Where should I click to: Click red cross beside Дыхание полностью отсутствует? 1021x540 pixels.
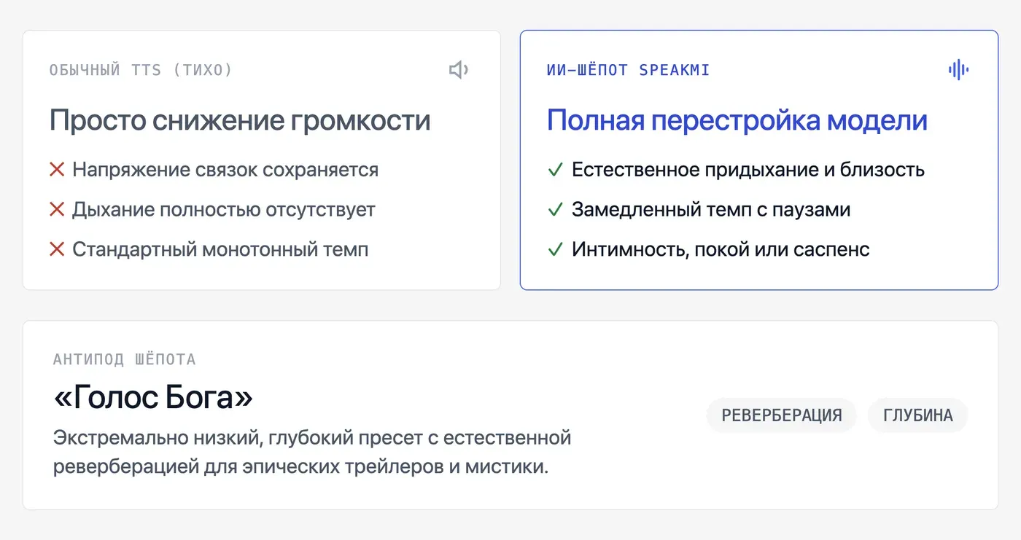(57, 210)
